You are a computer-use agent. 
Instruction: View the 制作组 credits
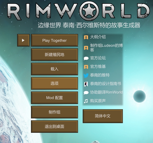(55, 112)
